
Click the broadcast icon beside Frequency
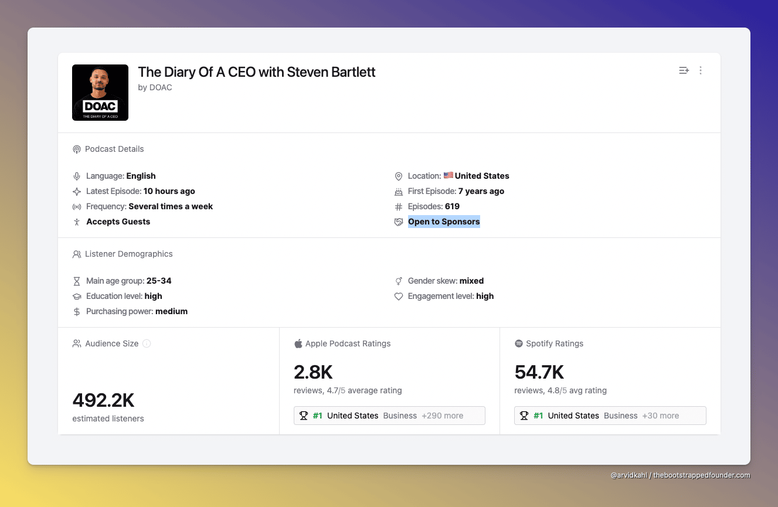pyautogui.click(x=77, y=207)
